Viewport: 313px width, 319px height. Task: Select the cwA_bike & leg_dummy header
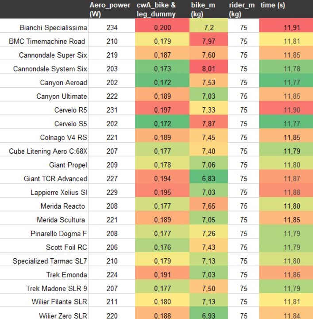tap(156, 9)
